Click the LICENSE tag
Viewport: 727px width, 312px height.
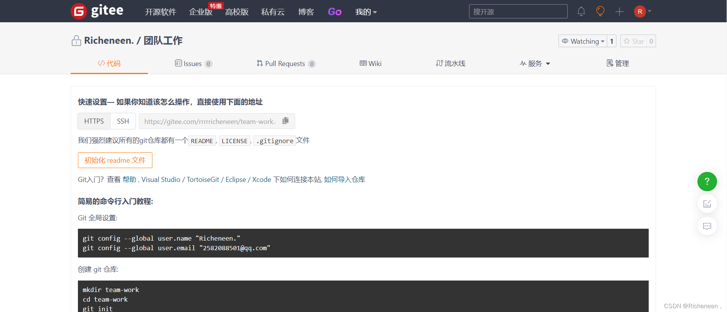pos(235,141)
